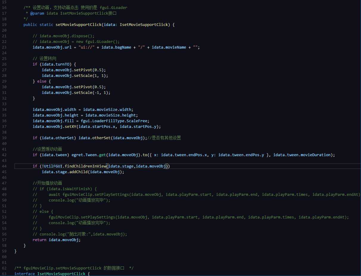Screen dimensions: 361x276
Task: Click line number 15 in the gutter
Action: tap(4, 2)
